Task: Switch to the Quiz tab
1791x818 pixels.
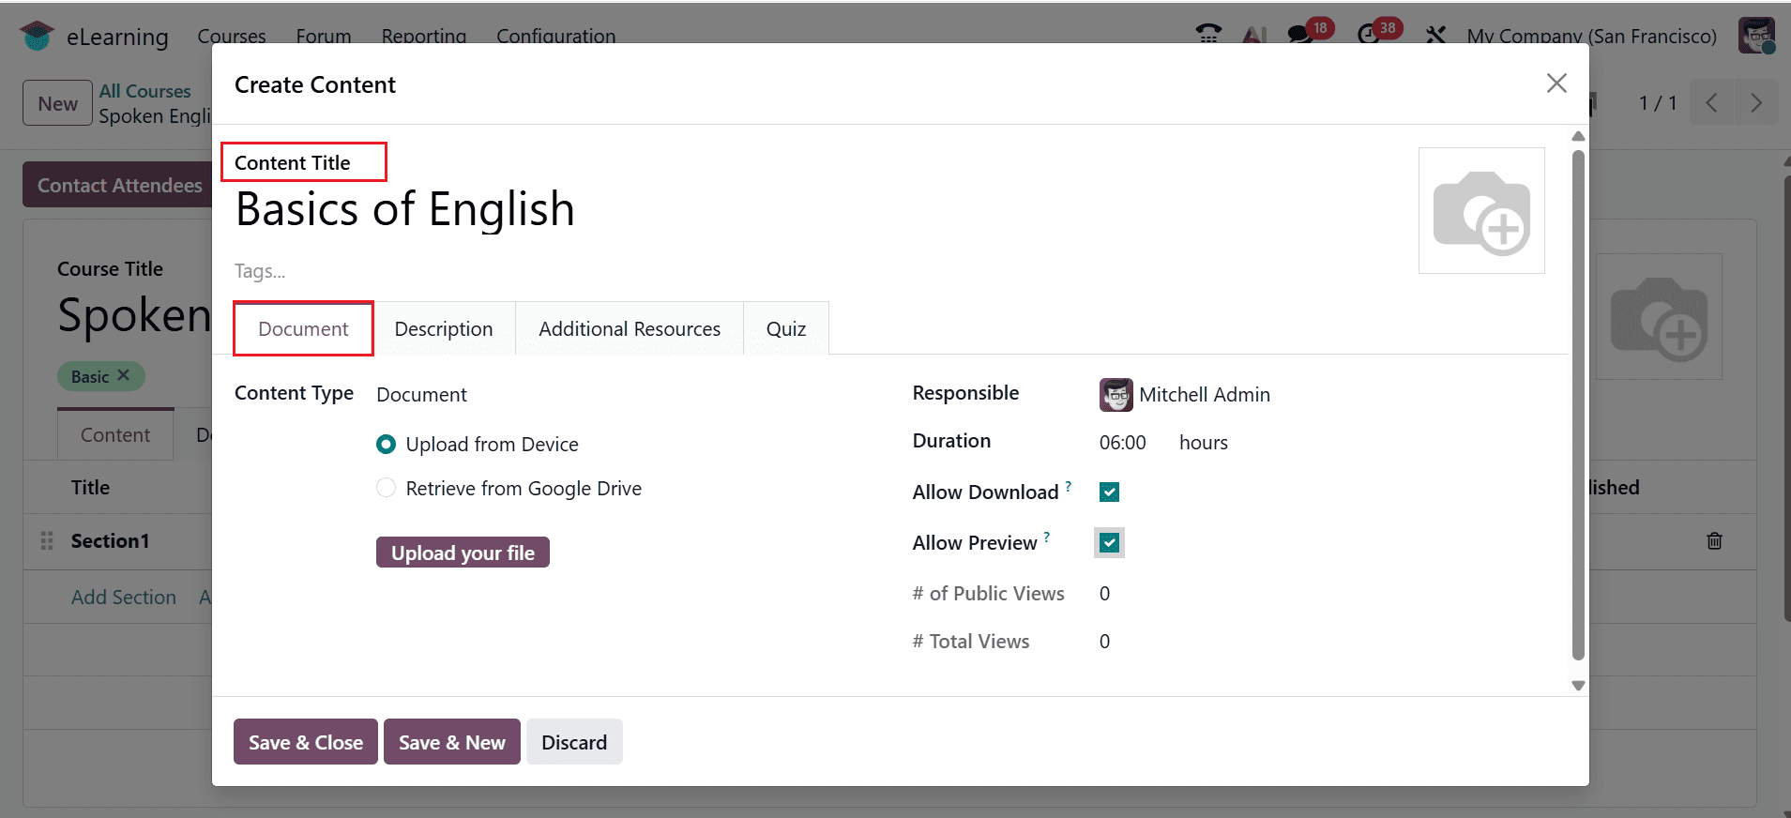Action: 786,328
